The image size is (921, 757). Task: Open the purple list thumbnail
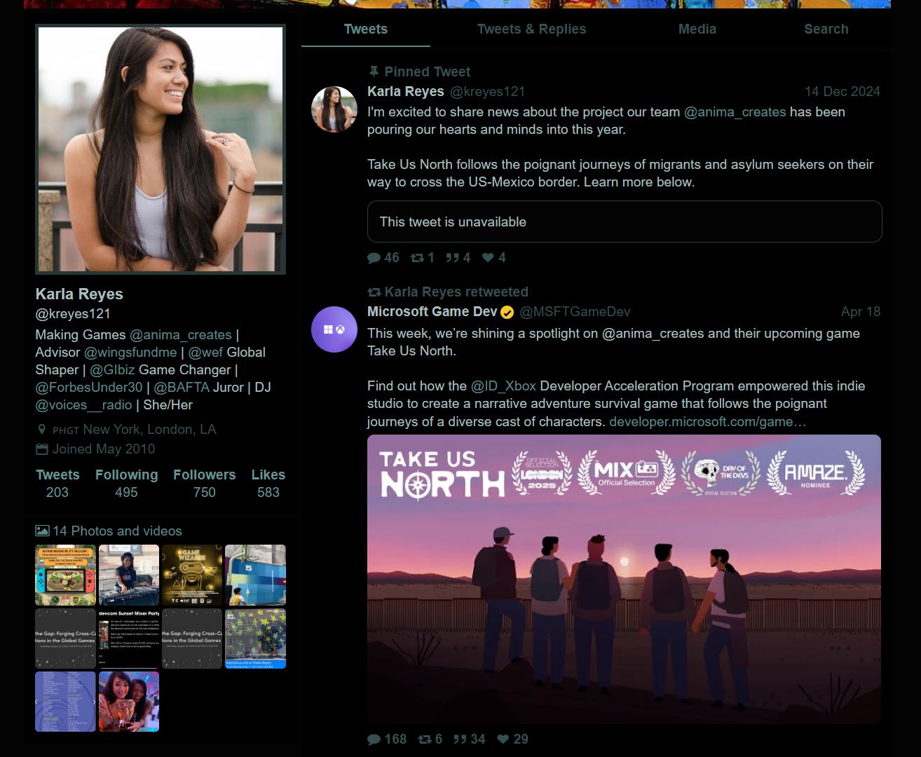point(66,702)
